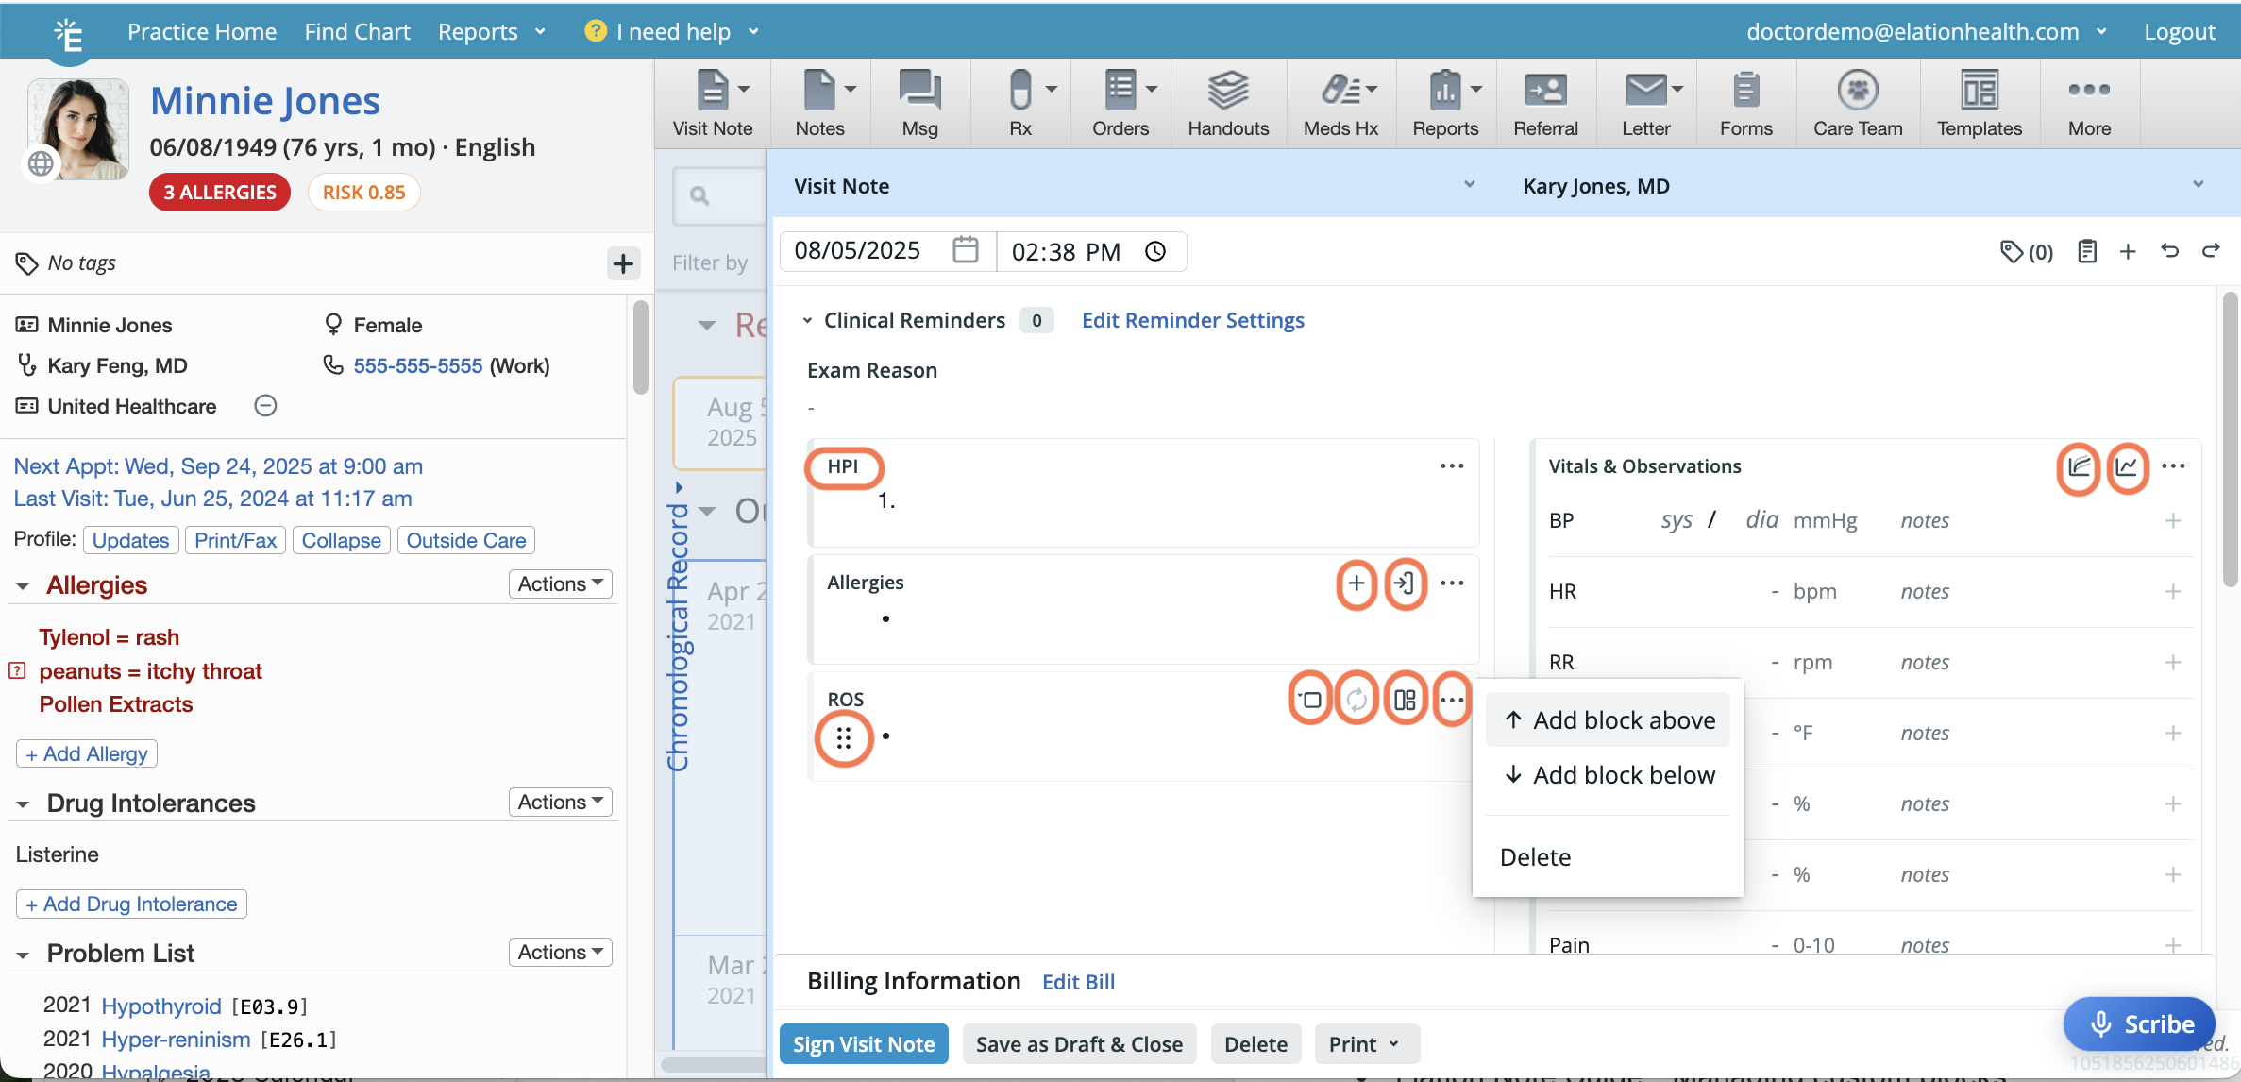Click the drag handle on the ROS block
The width and height of the screenshot is (2241, 1082).
pyautogui.click(x=843, y=737)
